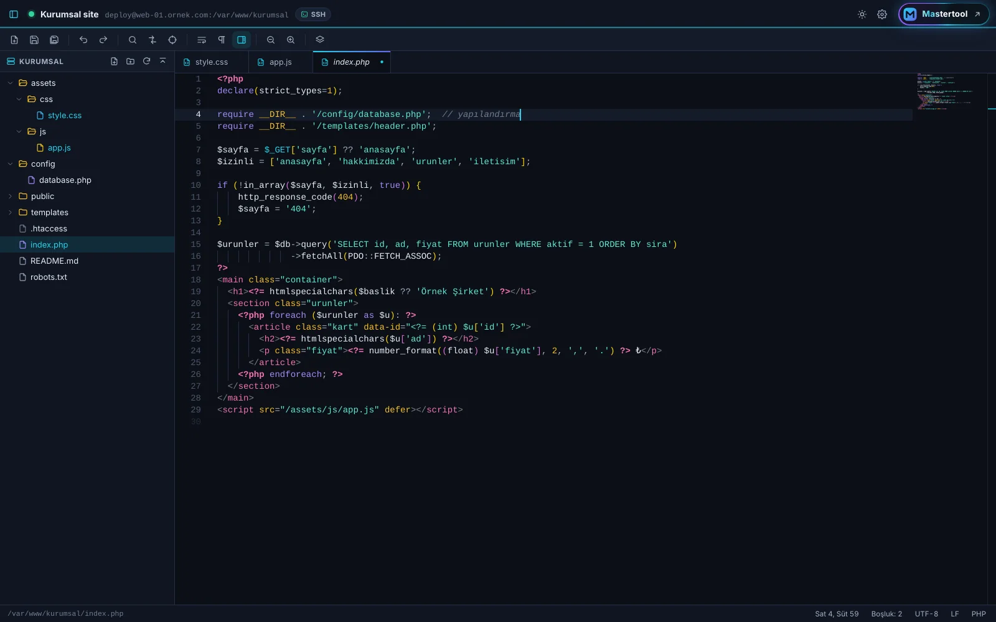
Task: Click the unsaved dot on index.php tab
Action: point(382,62)
